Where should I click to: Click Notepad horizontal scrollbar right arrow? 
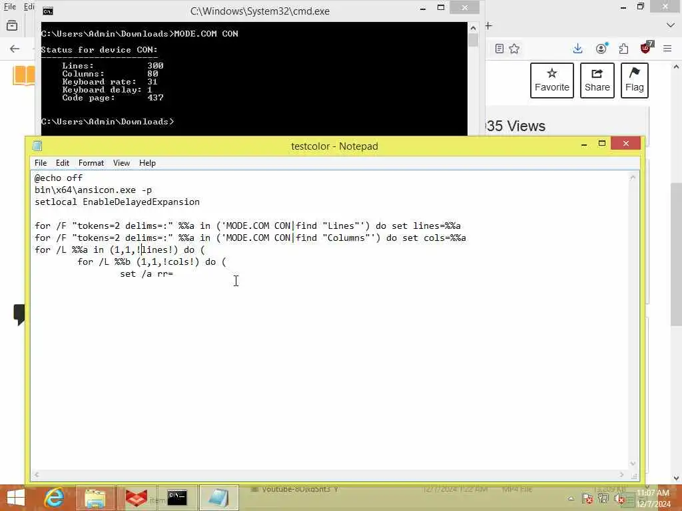coord(621,475)
